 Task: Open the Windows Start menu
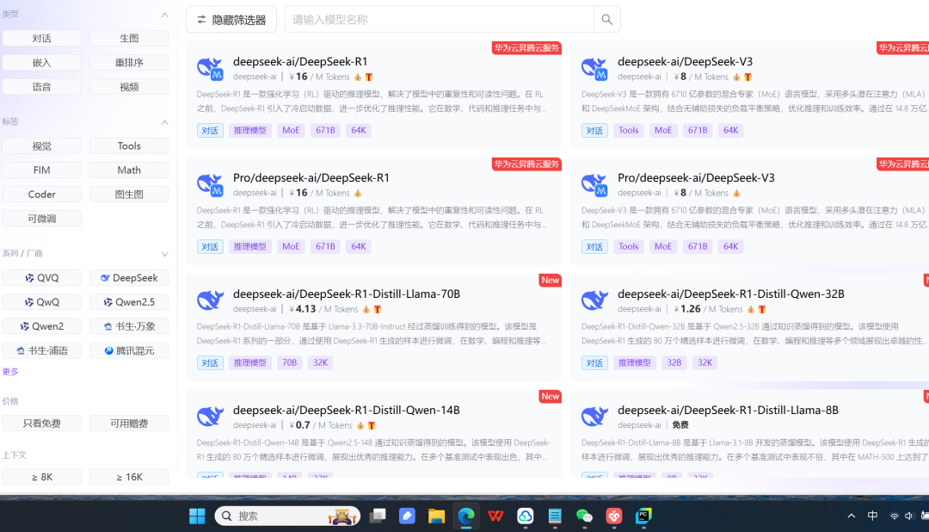point(197,516)
